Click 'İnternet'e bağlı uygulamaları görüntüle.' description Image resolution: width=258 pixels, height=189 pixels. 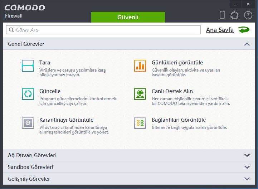189,127
